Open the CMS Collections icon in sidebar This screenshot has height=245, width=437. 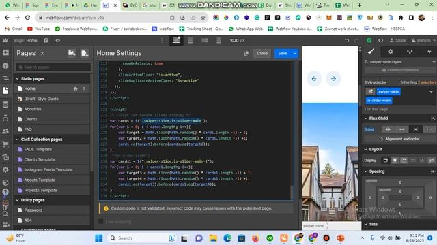(5, 105)
